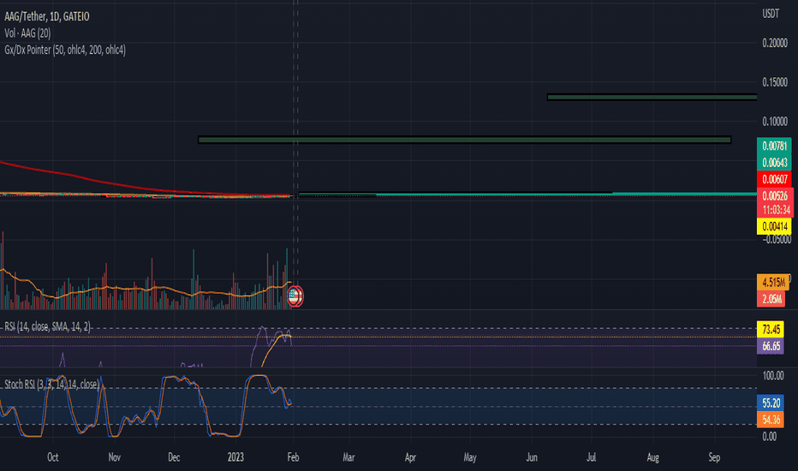Click the Feb date label on time axis
The image size is (798, 471).
(293, 457)
